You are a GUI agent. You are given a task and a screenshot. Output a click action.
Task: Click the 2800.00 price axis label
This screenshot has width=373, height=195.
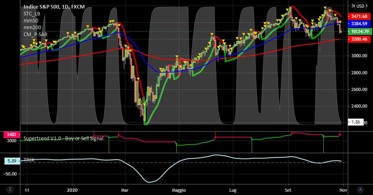click(359, 73)
